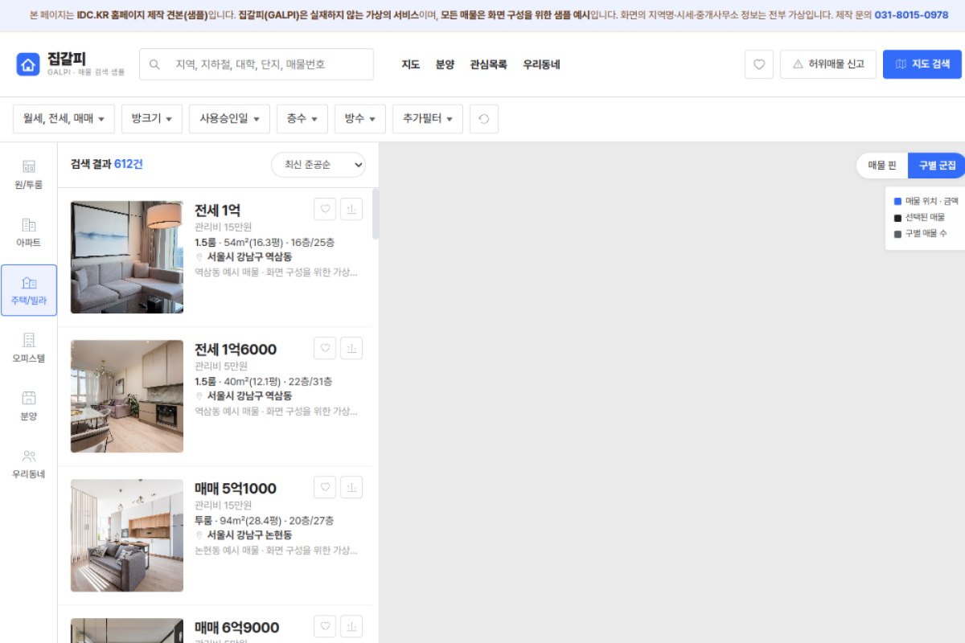Open the 매매 5억1000 listing title

235,489
